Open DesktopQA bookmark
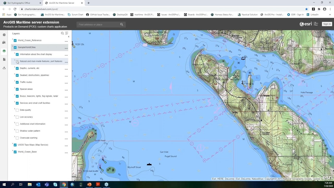Image resolution: width=334 pixels, height=188 pixels. pyautogui.click(x=120, y=15)
